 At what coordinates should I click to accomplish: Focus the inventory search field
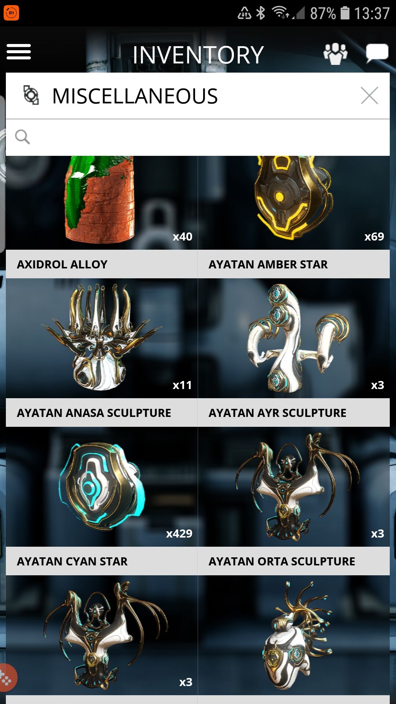point(198,137)
